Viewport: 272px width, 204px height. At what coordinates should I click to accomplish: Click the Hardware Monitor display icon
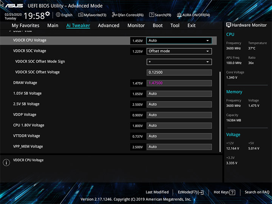click(x=229, y=25)
